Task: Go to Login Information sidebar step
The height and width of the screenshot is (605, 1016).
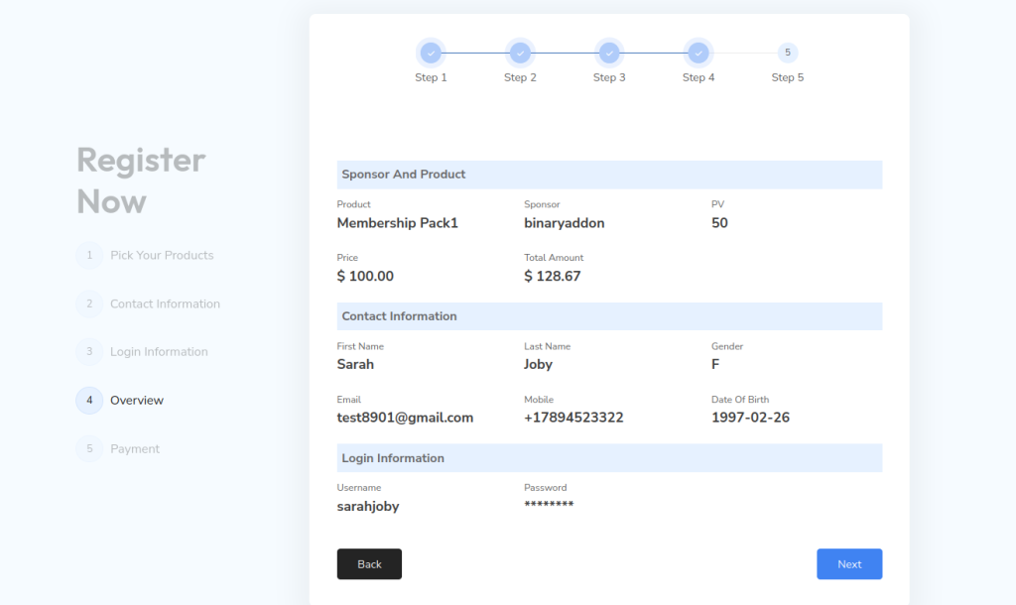Action: coord(159,352)
